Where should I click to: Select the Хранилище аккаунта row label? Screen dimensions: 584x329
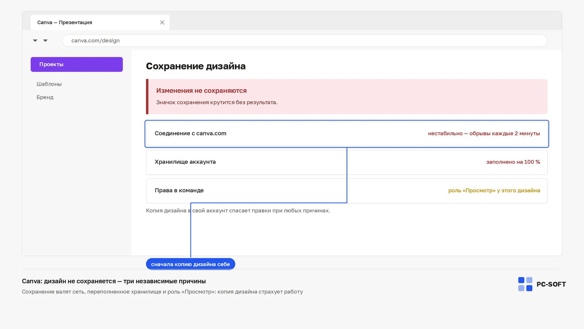tap(185, 162)
